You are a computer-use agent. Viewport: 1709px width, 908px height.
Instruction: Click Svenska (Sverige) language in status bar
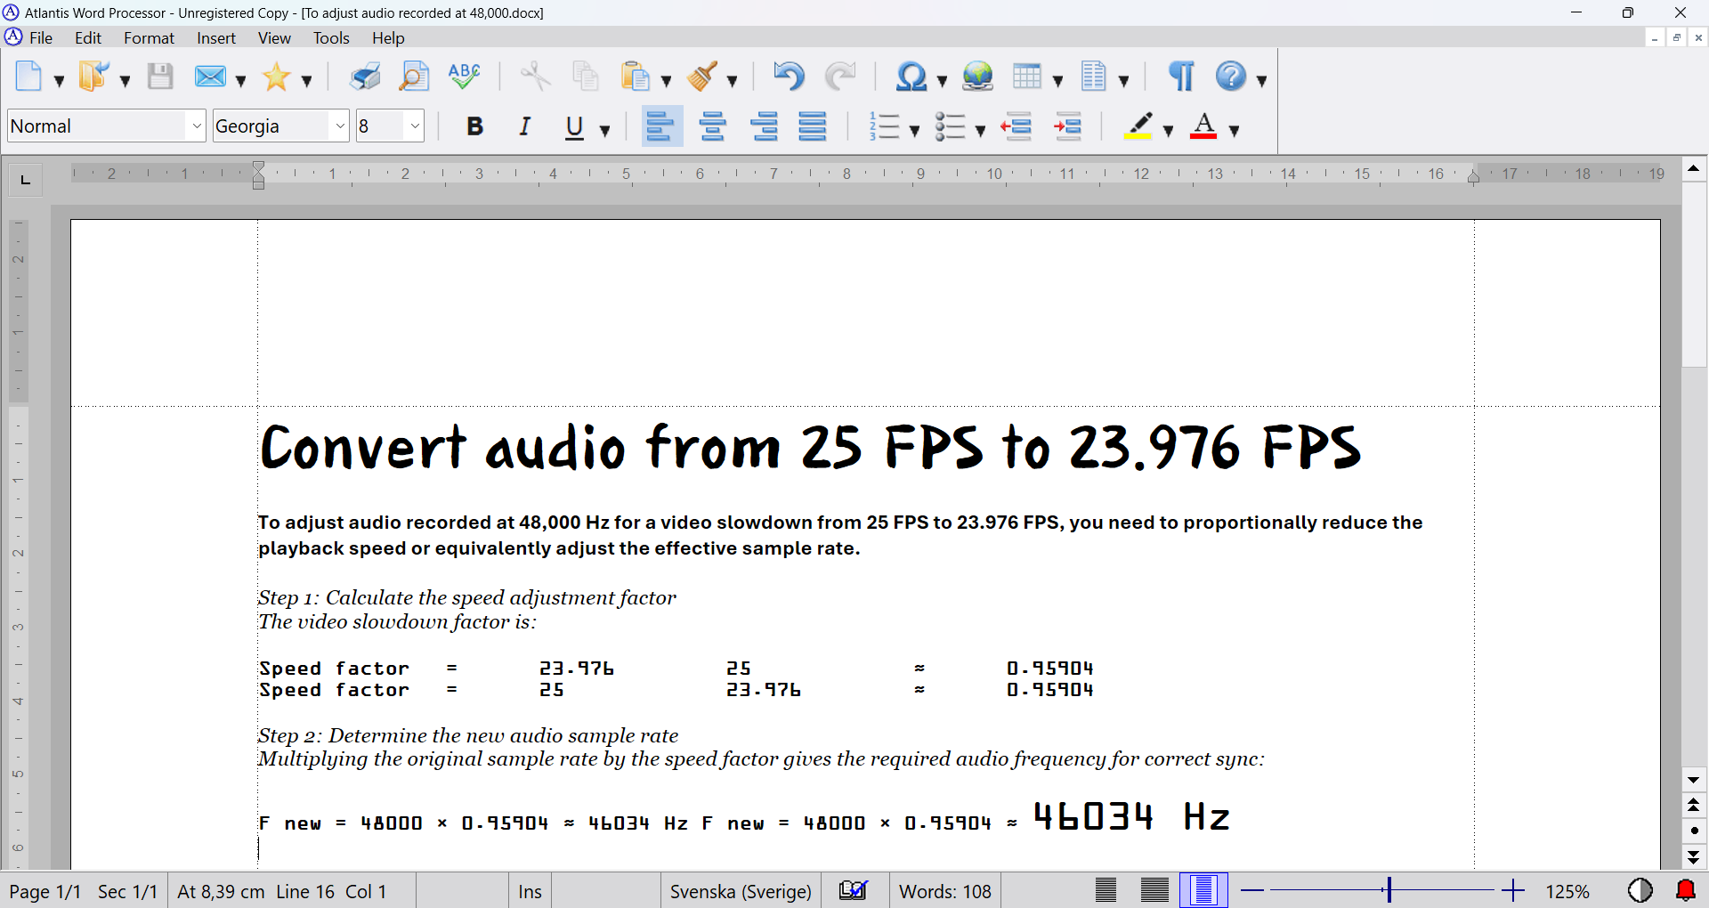pos(740,891)
